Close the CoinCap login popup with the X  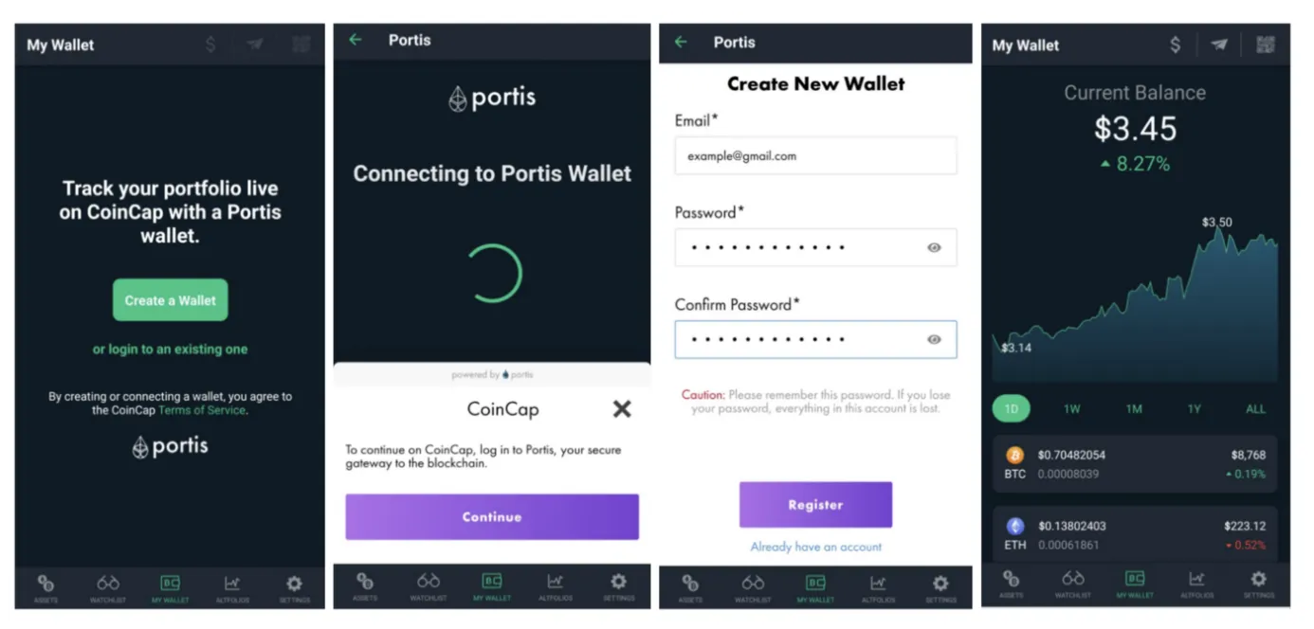[x=622, y=408]
